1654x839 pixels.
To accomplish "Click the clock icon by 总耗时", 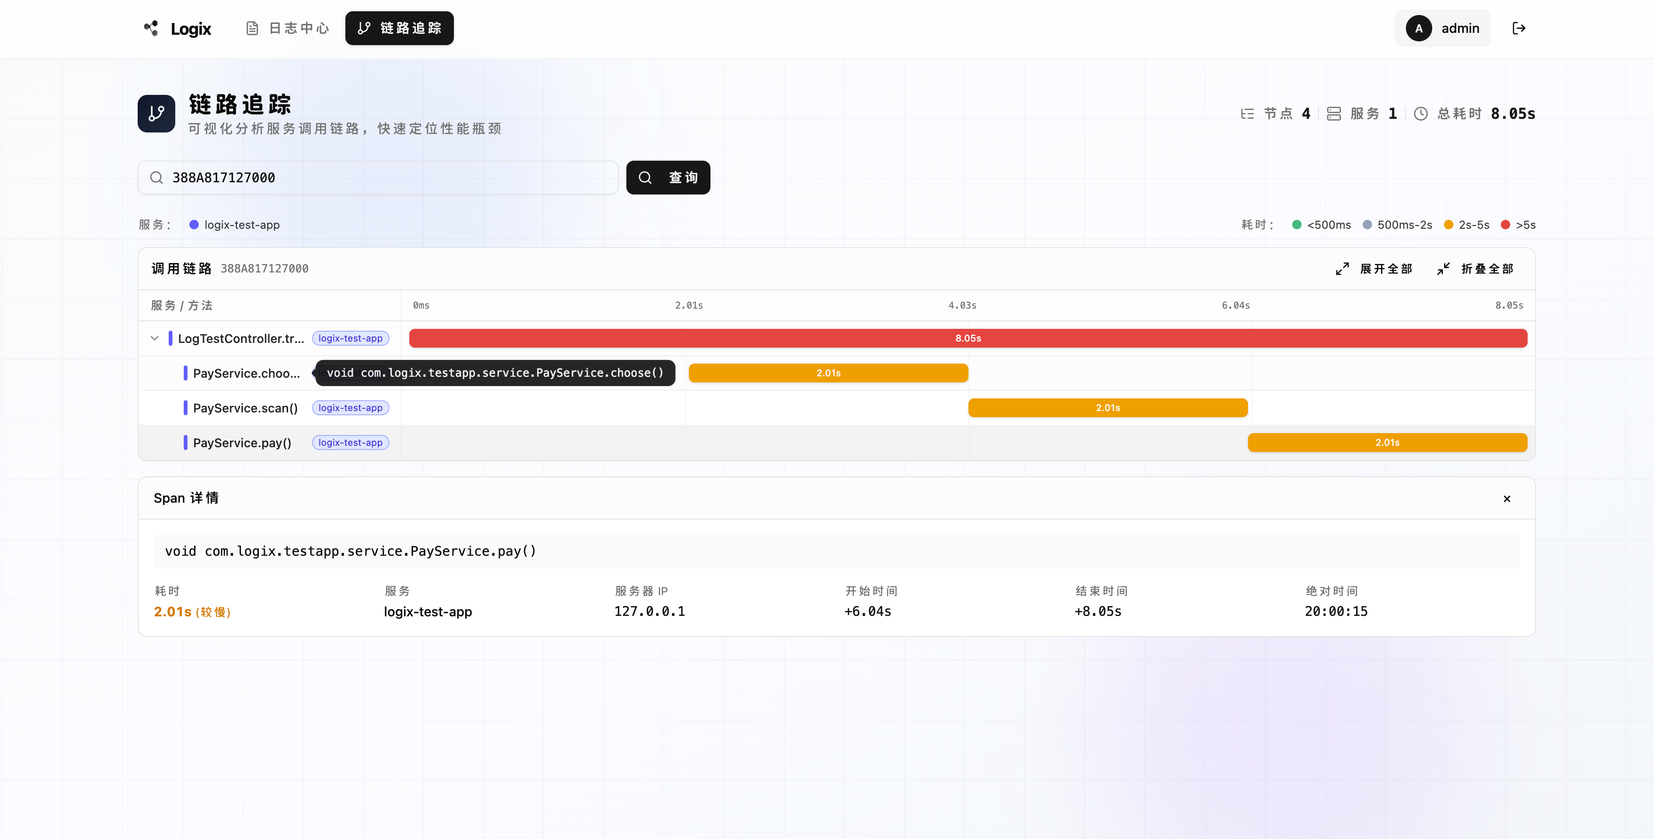I will coord(1421,114).
